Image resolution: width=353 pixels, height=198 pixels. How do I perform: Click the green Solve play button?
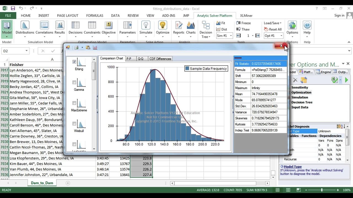[x=347, y=80]
